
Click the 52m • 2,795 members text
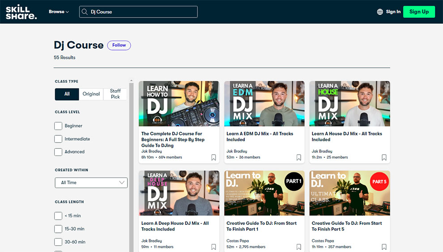click(246, 247)
